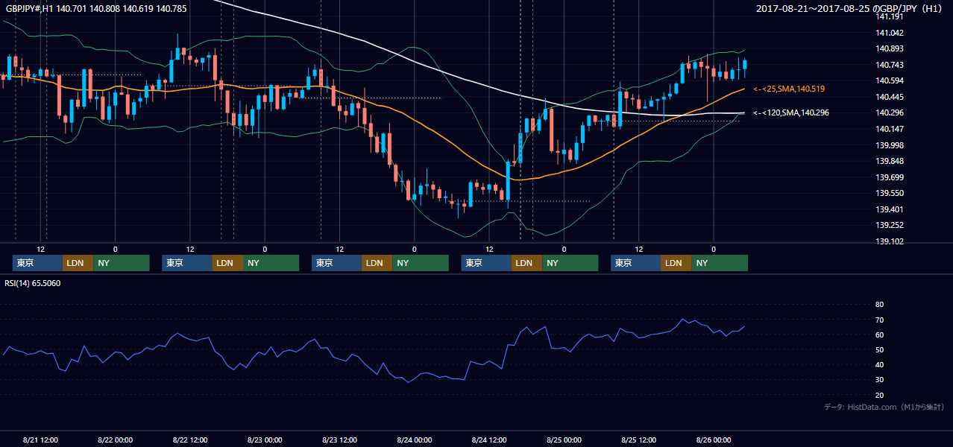Screen dimensions: 953x447
Task: Click the 8/24 00:00 time label
Action: tap(415, 440)
